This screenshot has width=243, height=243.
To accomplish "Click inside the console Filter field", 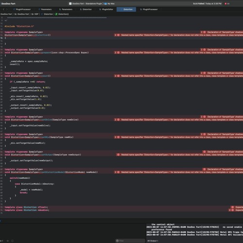I will (130, 241).
